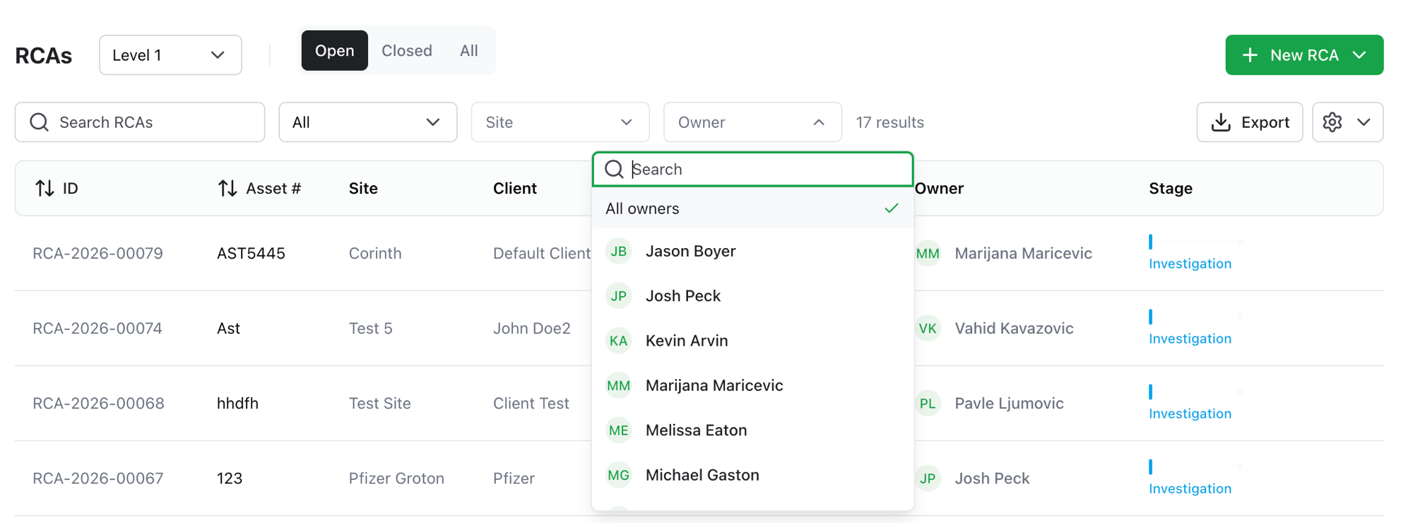Click the RCA-2026-00068 ID cell

(x=98, y=403)
